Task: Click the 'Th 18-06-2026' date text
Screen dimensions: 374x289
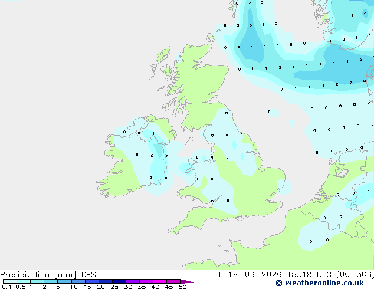Action: pos(248,275)
